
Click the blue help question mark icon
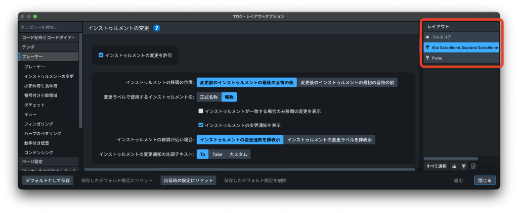157,28
